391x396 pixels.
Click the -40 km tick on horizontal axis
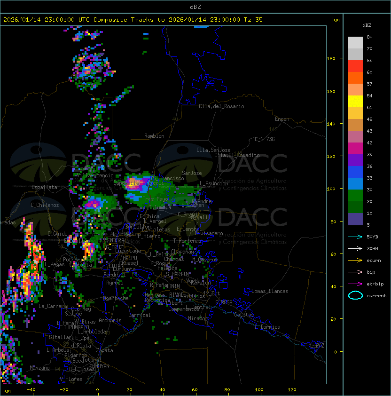31,390
